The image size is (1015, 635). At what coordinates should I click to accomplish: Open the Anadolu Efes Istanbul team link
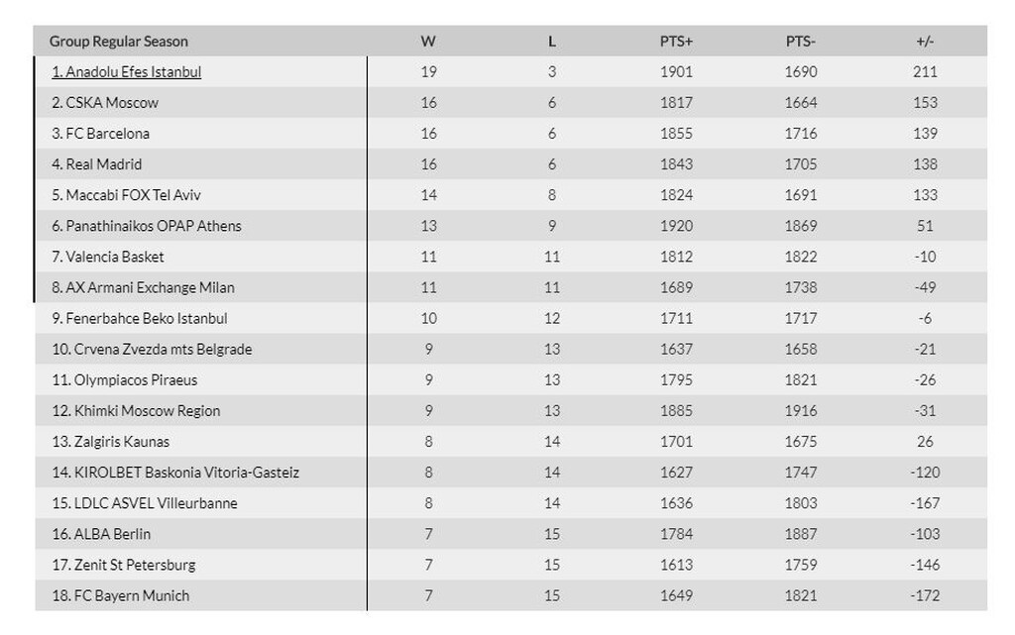(x=126, y=71)
